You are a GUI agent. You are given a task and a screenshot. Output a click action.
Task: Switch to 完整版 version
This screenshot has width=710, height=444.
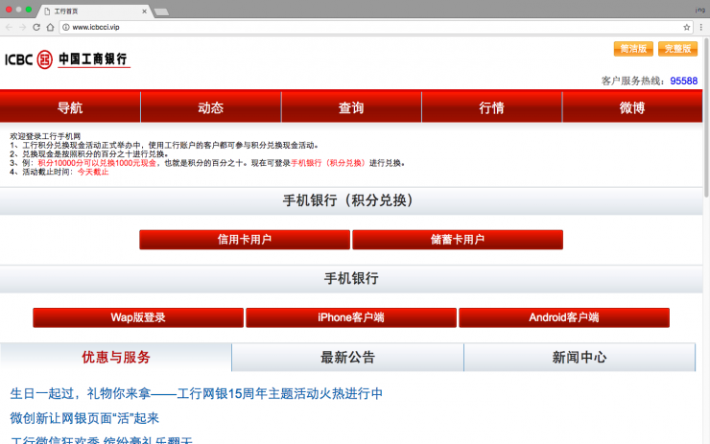[677, 49]
